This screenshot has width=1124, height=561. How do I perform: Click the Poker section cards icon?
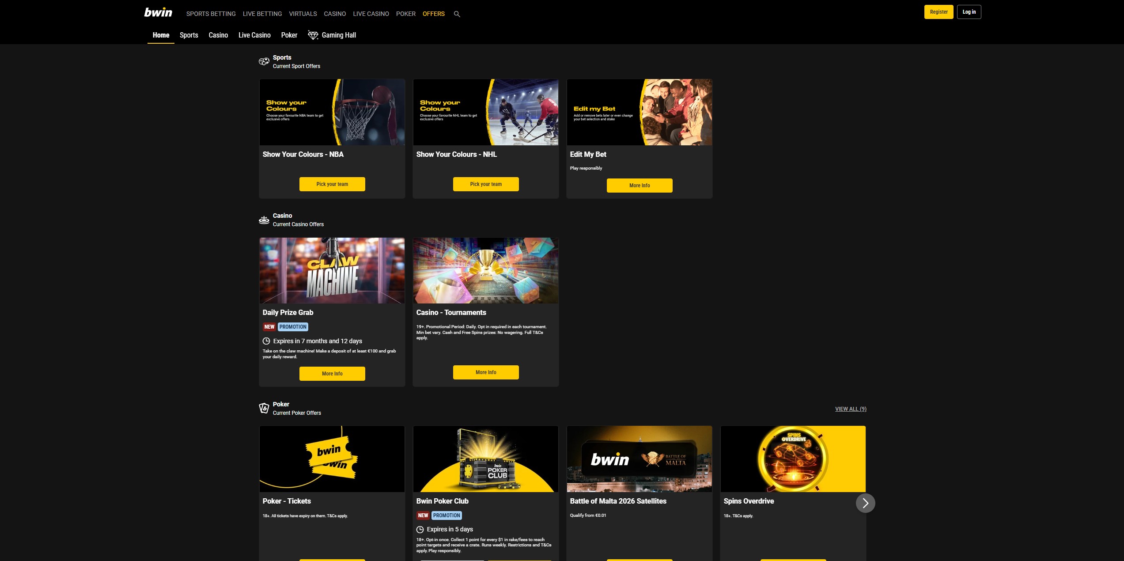tap(264, 408)
